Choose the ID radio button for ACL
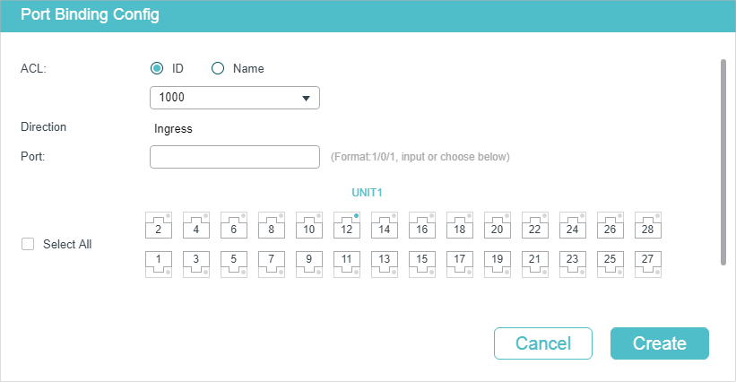The width and height of the screenshot is (736, 382). pyautogui.click(x=157, y=68)
